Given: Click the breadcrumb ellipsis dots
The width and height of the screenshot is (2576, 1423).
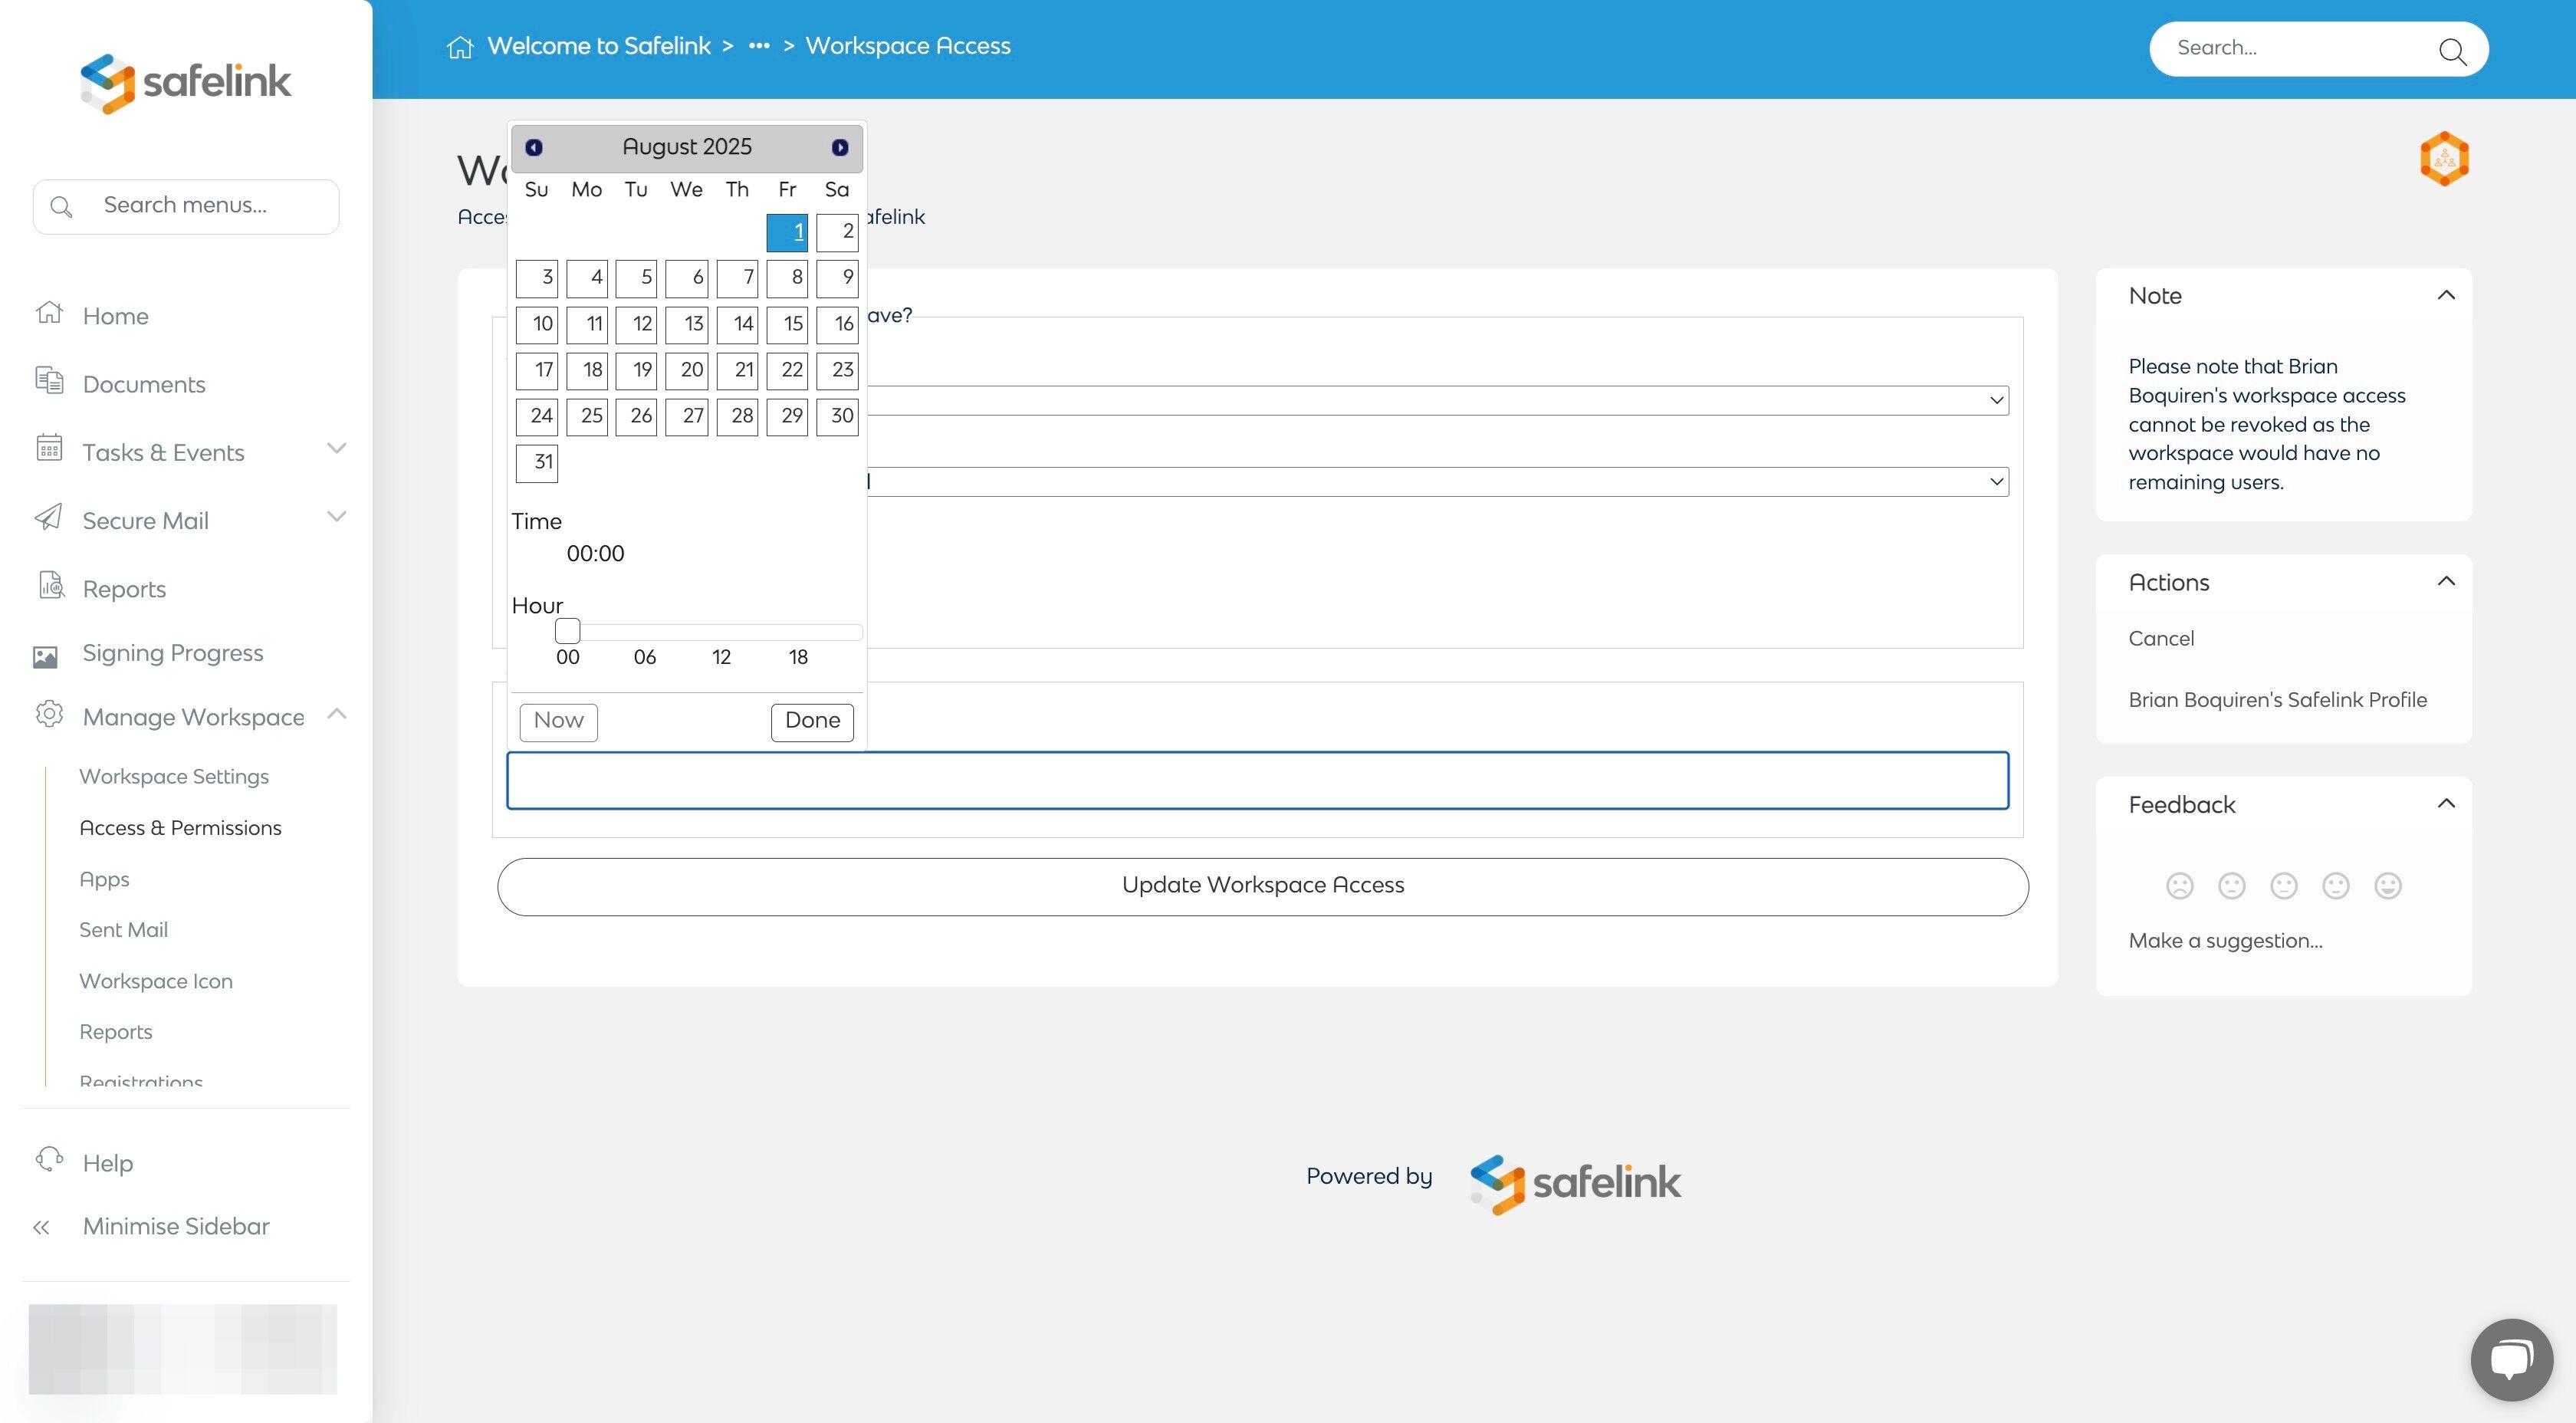Looking at the screenshot, I should pos(759,46).
